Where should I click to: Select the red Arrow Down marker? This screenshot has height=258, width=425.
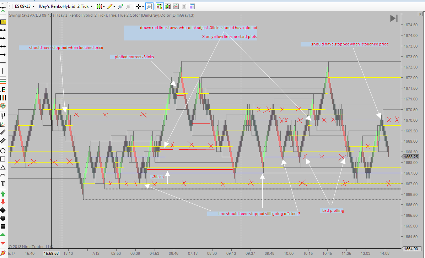click(x=3, y=202)
